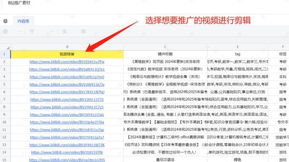Select the 《经济法》双科精讲班 title cell
This screenshot has height=162, width=289.
(x=165, y=145)
